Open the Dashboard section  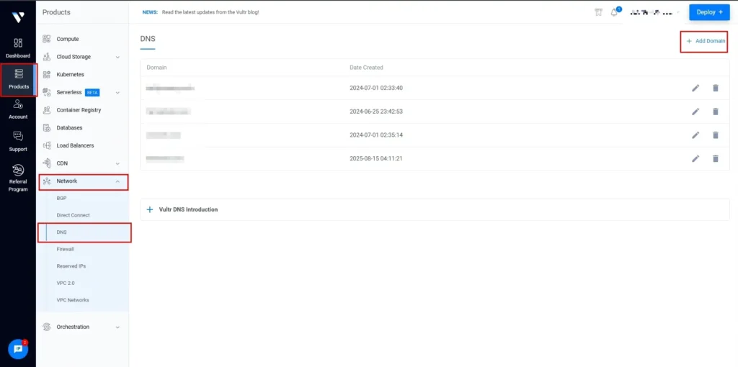point(18,48)
